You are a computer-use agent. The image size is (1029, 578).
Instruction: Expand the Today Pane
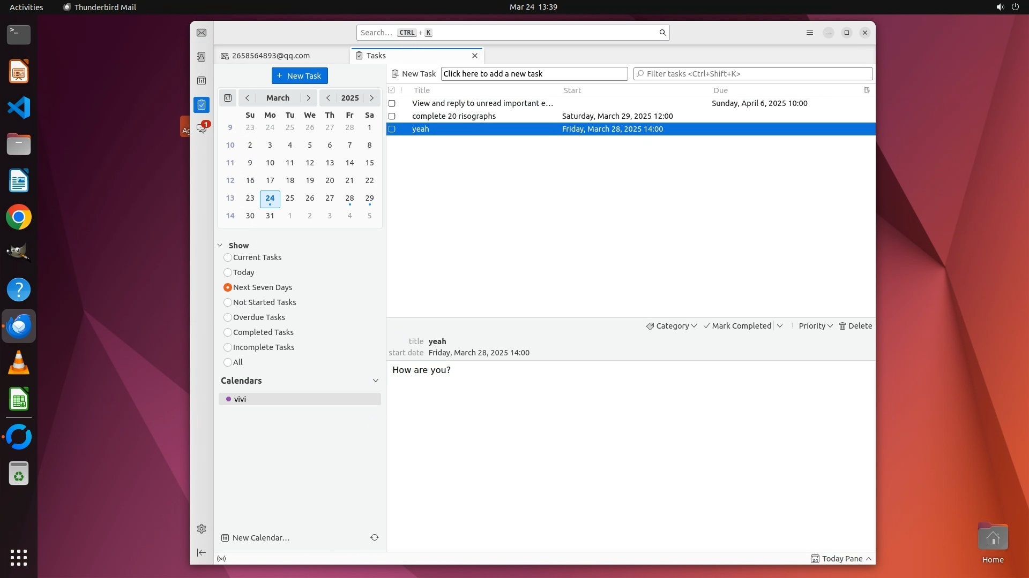click(841, 559)
